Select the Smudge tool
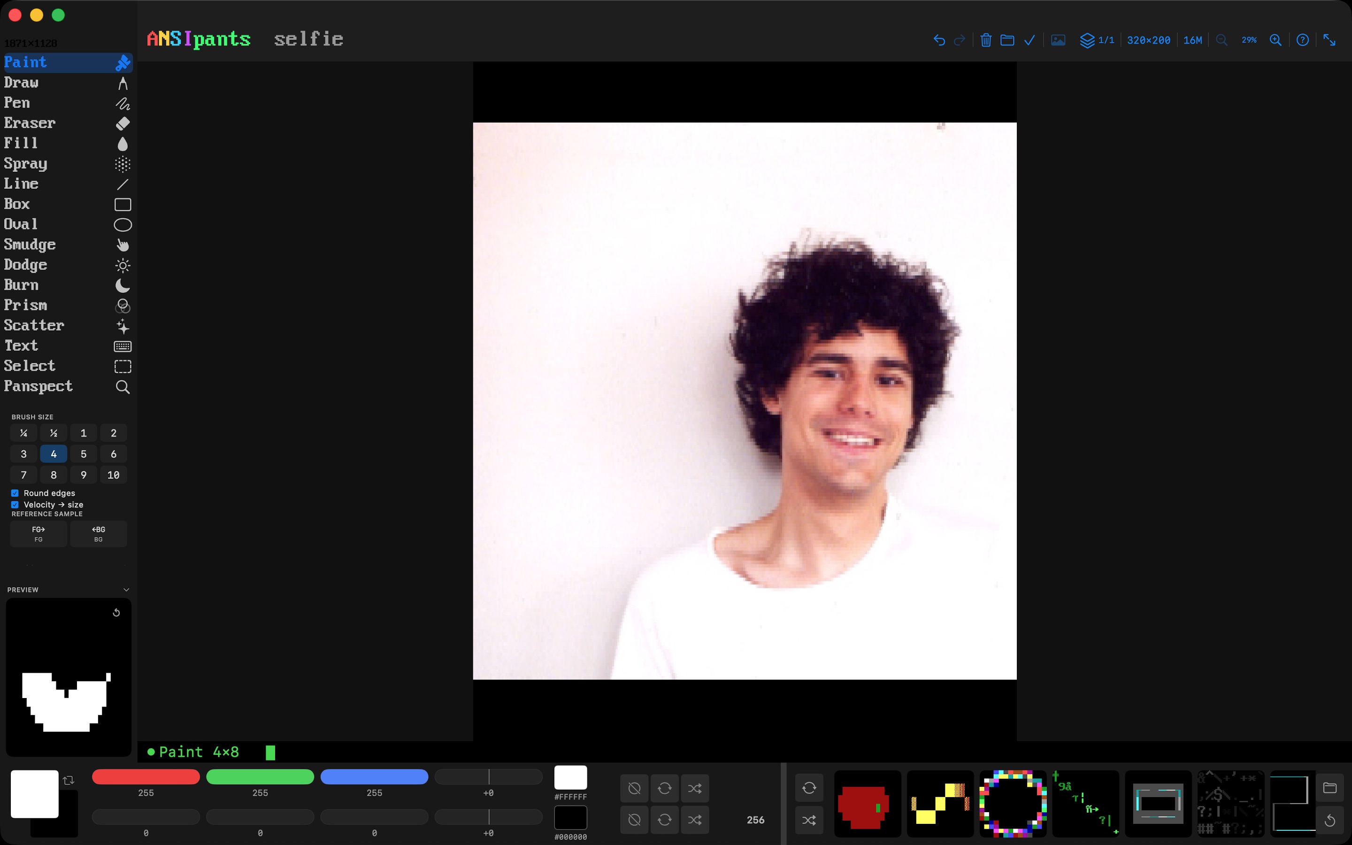The height and width of the screenshot is (845, 1352). click(x=67, y=245)
